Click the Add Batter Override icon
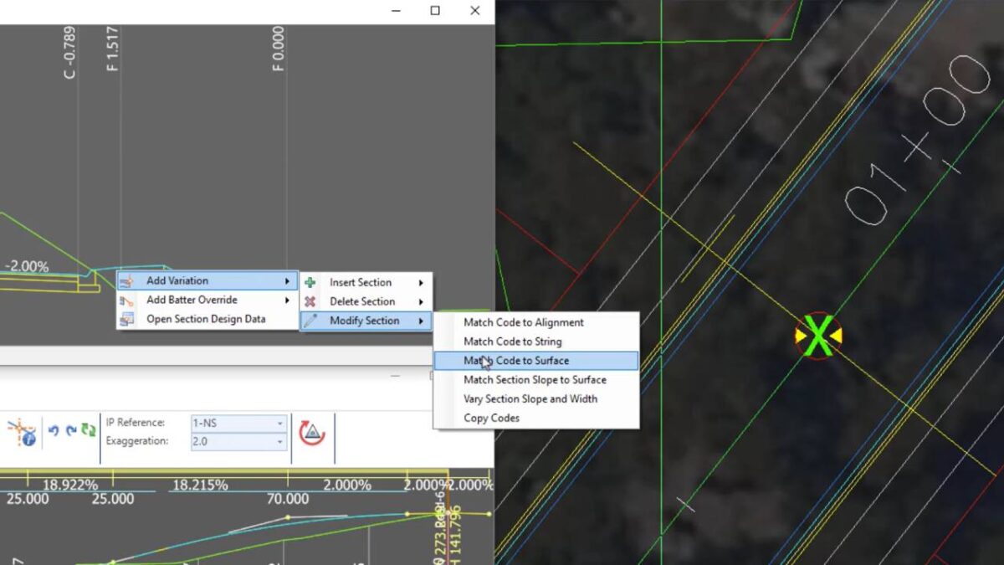Image resolution: width=1004 pixels, height=565 pixels. (125, 300)
